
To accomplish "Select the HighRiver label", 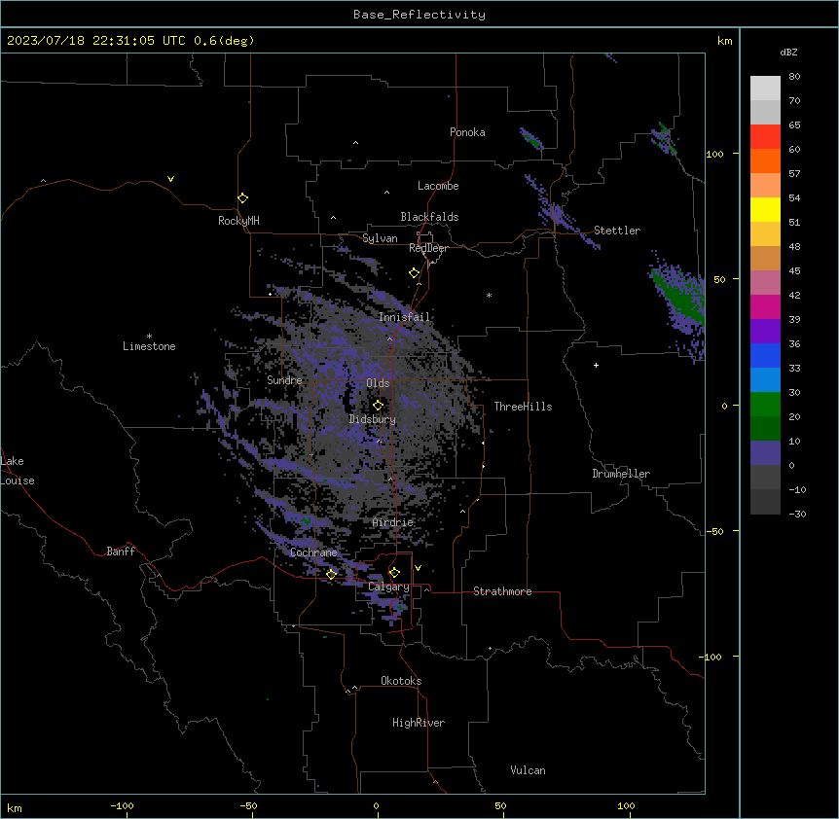I will coord(419,723).
